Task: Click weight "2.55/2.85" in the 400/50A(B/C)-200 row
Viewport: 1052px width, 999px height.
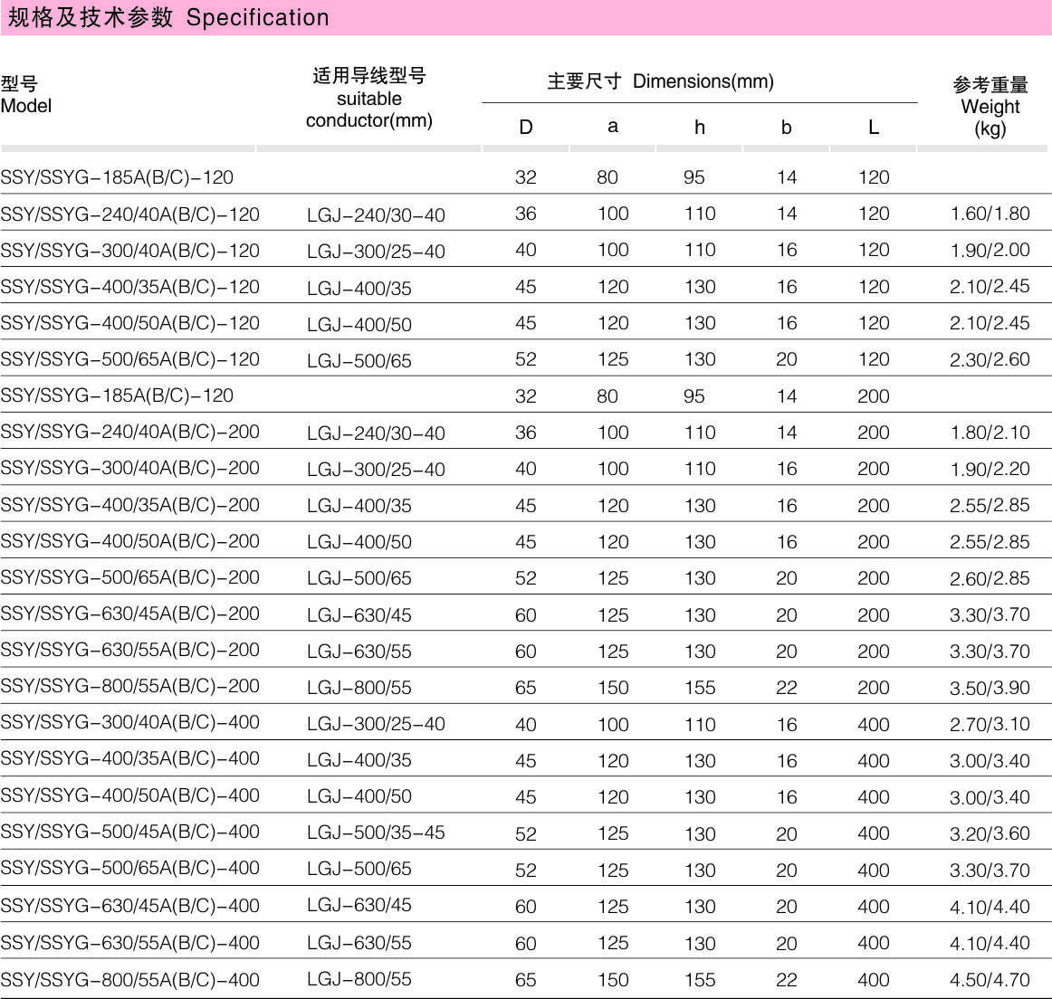Action: pos(990,542)
